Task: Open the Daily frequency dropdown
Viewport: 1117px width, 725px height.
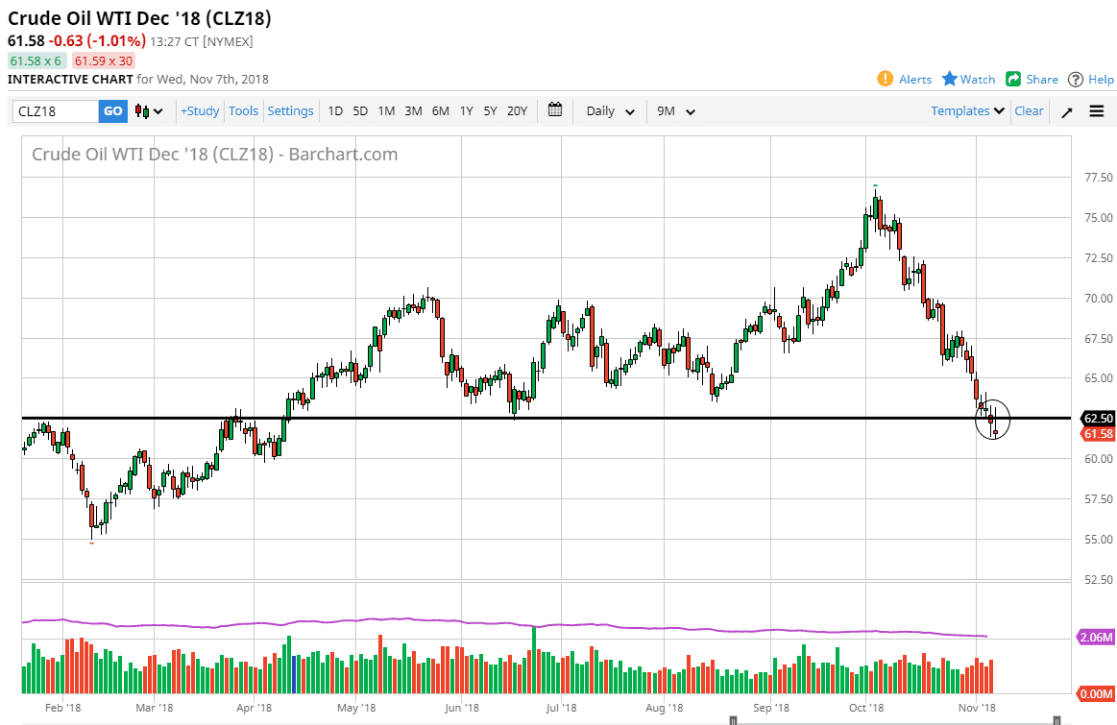Action: click(x=608, y=110)
